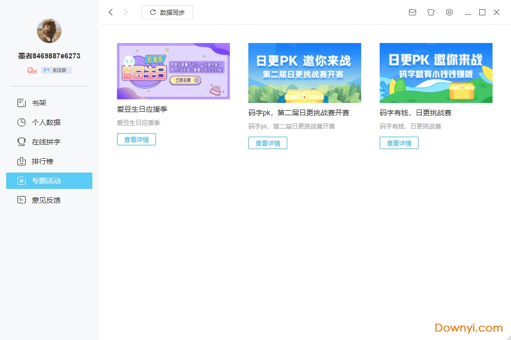Click the forward navigation arrow
511x340 pixels.
[125, 12]
